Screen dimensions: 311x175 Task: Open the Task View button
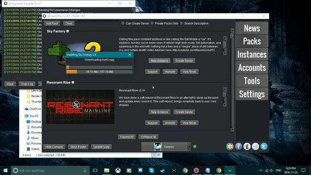[x=95, y=171]
